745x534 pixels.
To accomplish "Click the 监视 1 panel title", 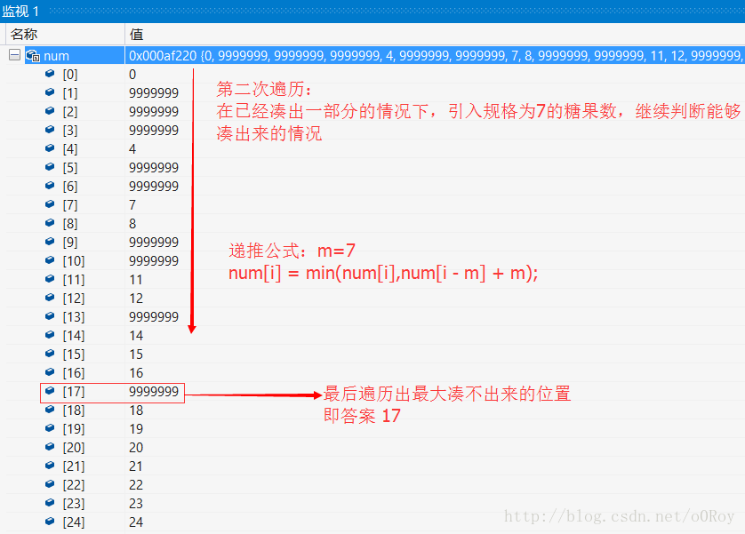I will click(x=20, y=11).
